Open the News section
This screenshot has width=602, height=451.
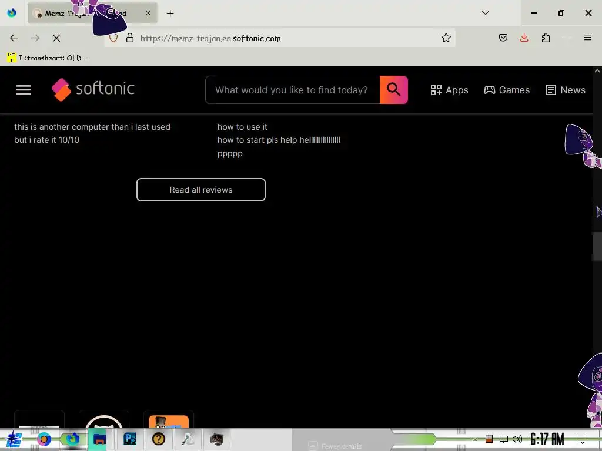pyautogui.click(x=566, y=90)
